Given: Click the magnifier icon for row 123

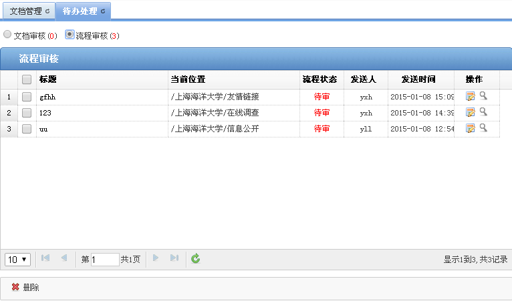Looking at the screenshot, I should [x=483, y=112].
